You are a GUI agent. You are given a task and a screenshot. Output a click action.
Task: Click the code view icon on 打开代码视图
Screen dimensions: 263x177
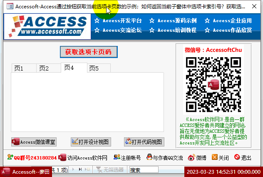point(128,142)
